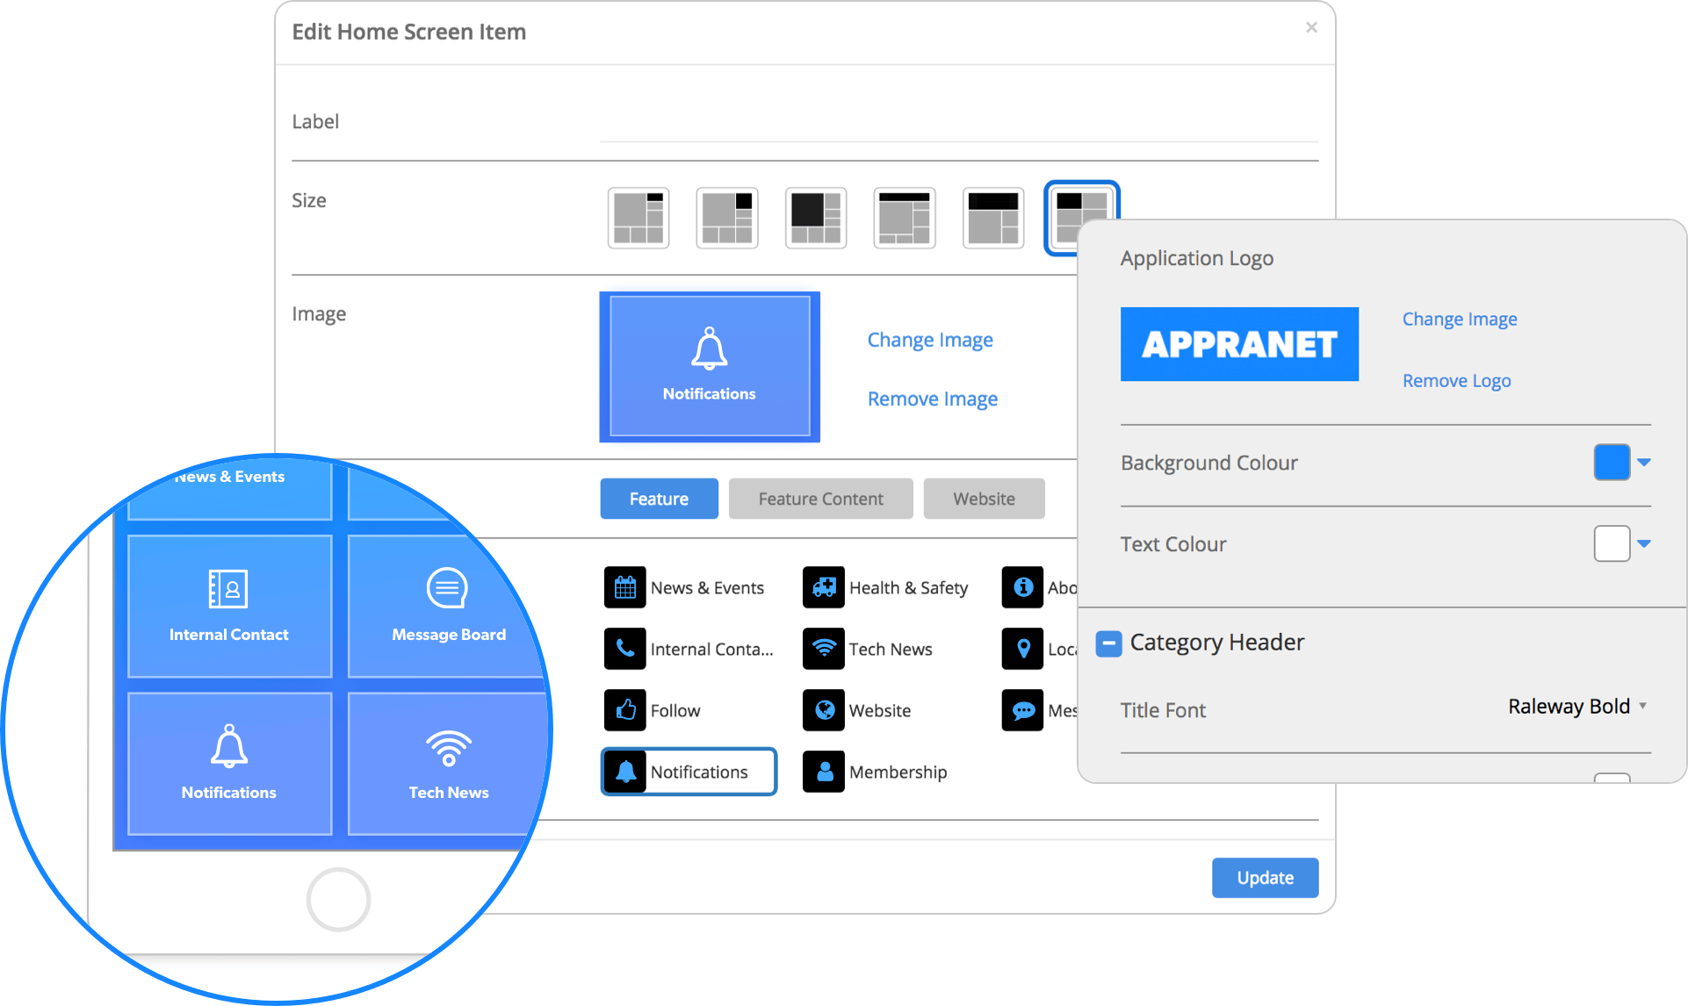This screenshot has width=1688, height=1006.
Task: Click the Notifications image thumbnail
Action: [710, 367]
